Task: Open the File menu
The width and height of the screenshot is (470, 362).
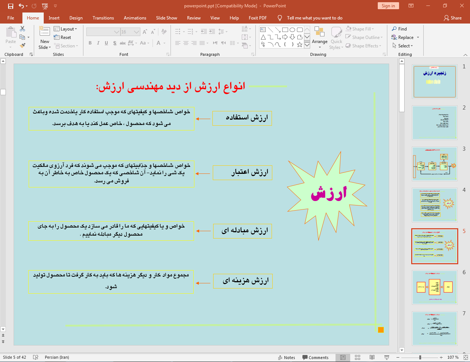Action: pos(11,18)
